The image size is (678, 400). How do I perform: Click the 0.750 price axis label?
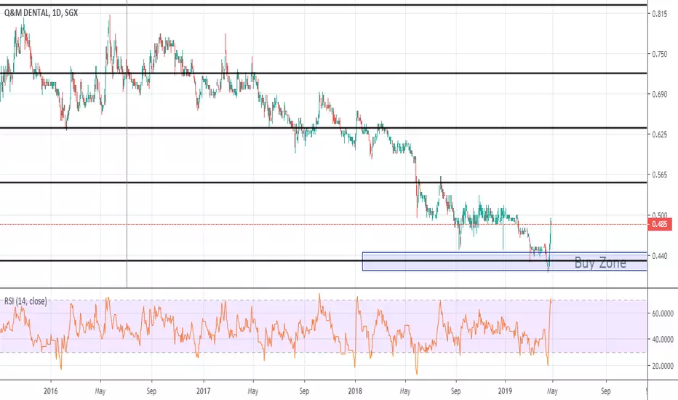(x=659, y=54)
